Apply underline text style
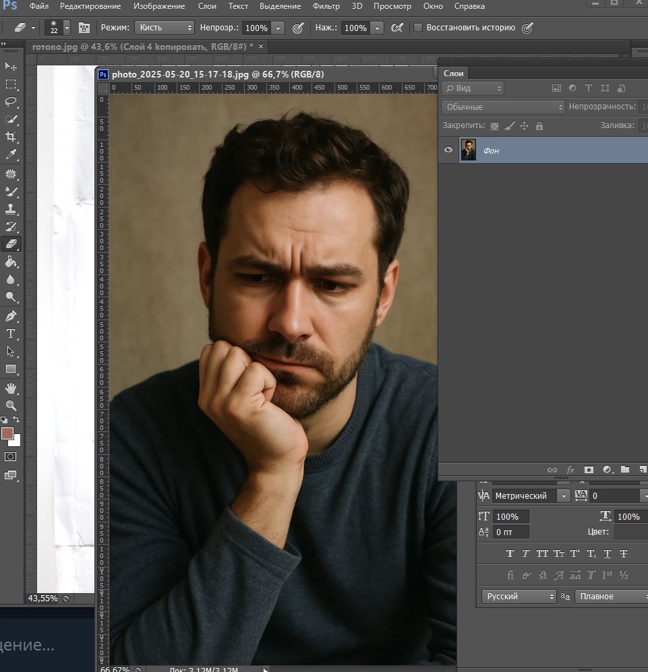Viewport: 648px width, 672px height. [x=608, y=553]
